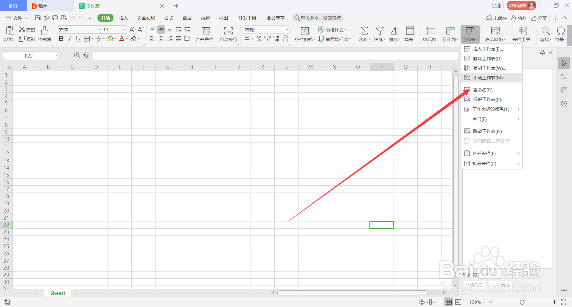Click the 协作 collaborate button
This screenshot has height=307, width=572.
[519, 18]
